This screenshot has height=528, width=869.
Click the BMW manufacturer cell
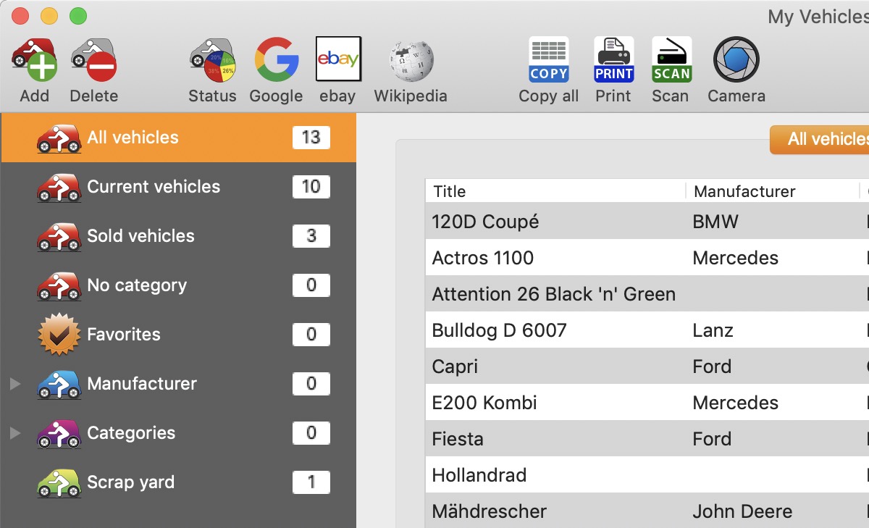pyautogui.click(x=715, y=222)
